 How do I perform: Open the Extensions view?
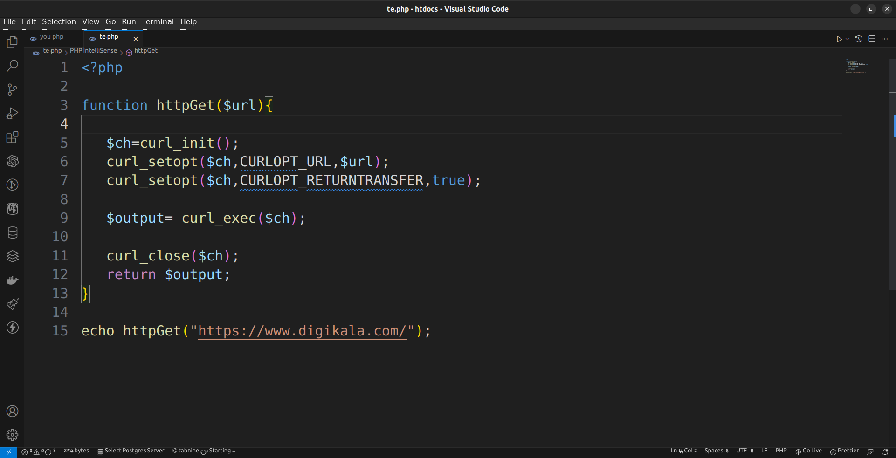tap(13, 137)
